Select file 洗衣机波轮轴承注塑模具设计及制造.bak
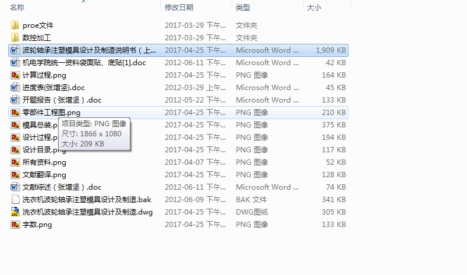This screenshot has width=467, height=275. (87, 200)
